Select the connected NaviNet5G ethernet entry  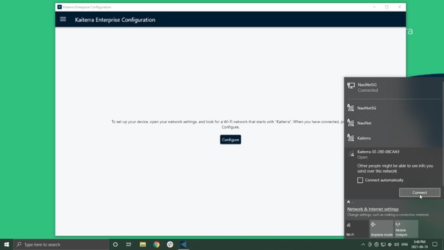(393, 87)
